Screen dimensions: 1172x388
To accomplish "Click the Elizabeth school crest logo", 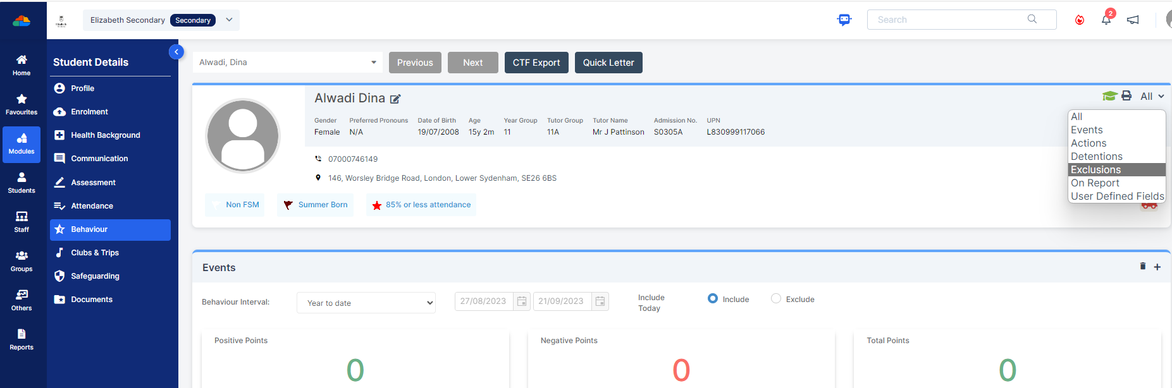I will (x=61, y=21).
